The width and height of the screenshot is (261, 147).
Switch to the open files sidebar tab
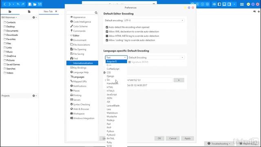pyautogui.click(x=29, y=11)
